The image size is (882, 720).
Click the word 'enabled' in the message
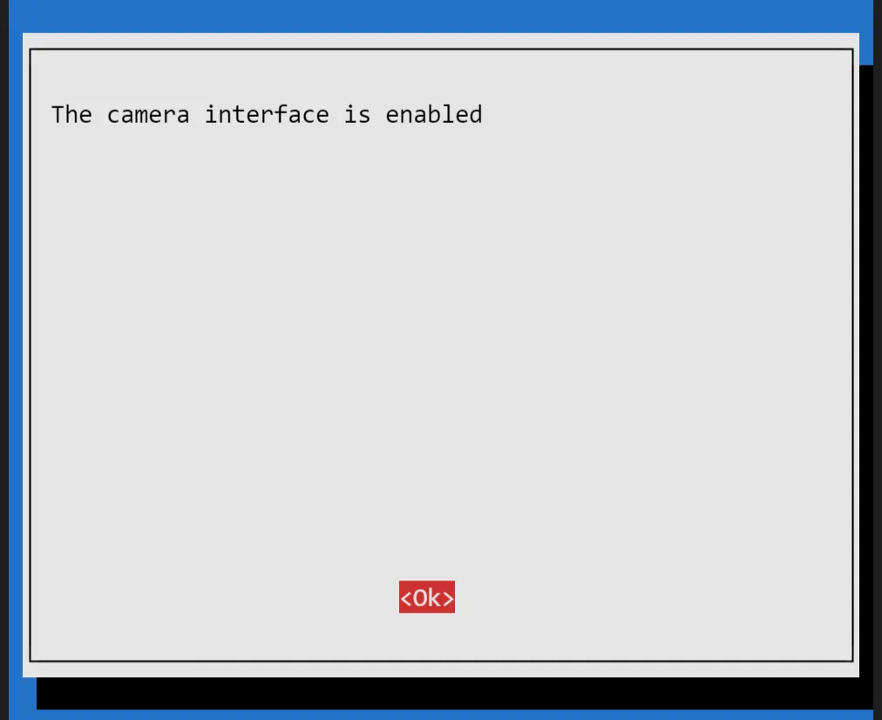(434, 114)
